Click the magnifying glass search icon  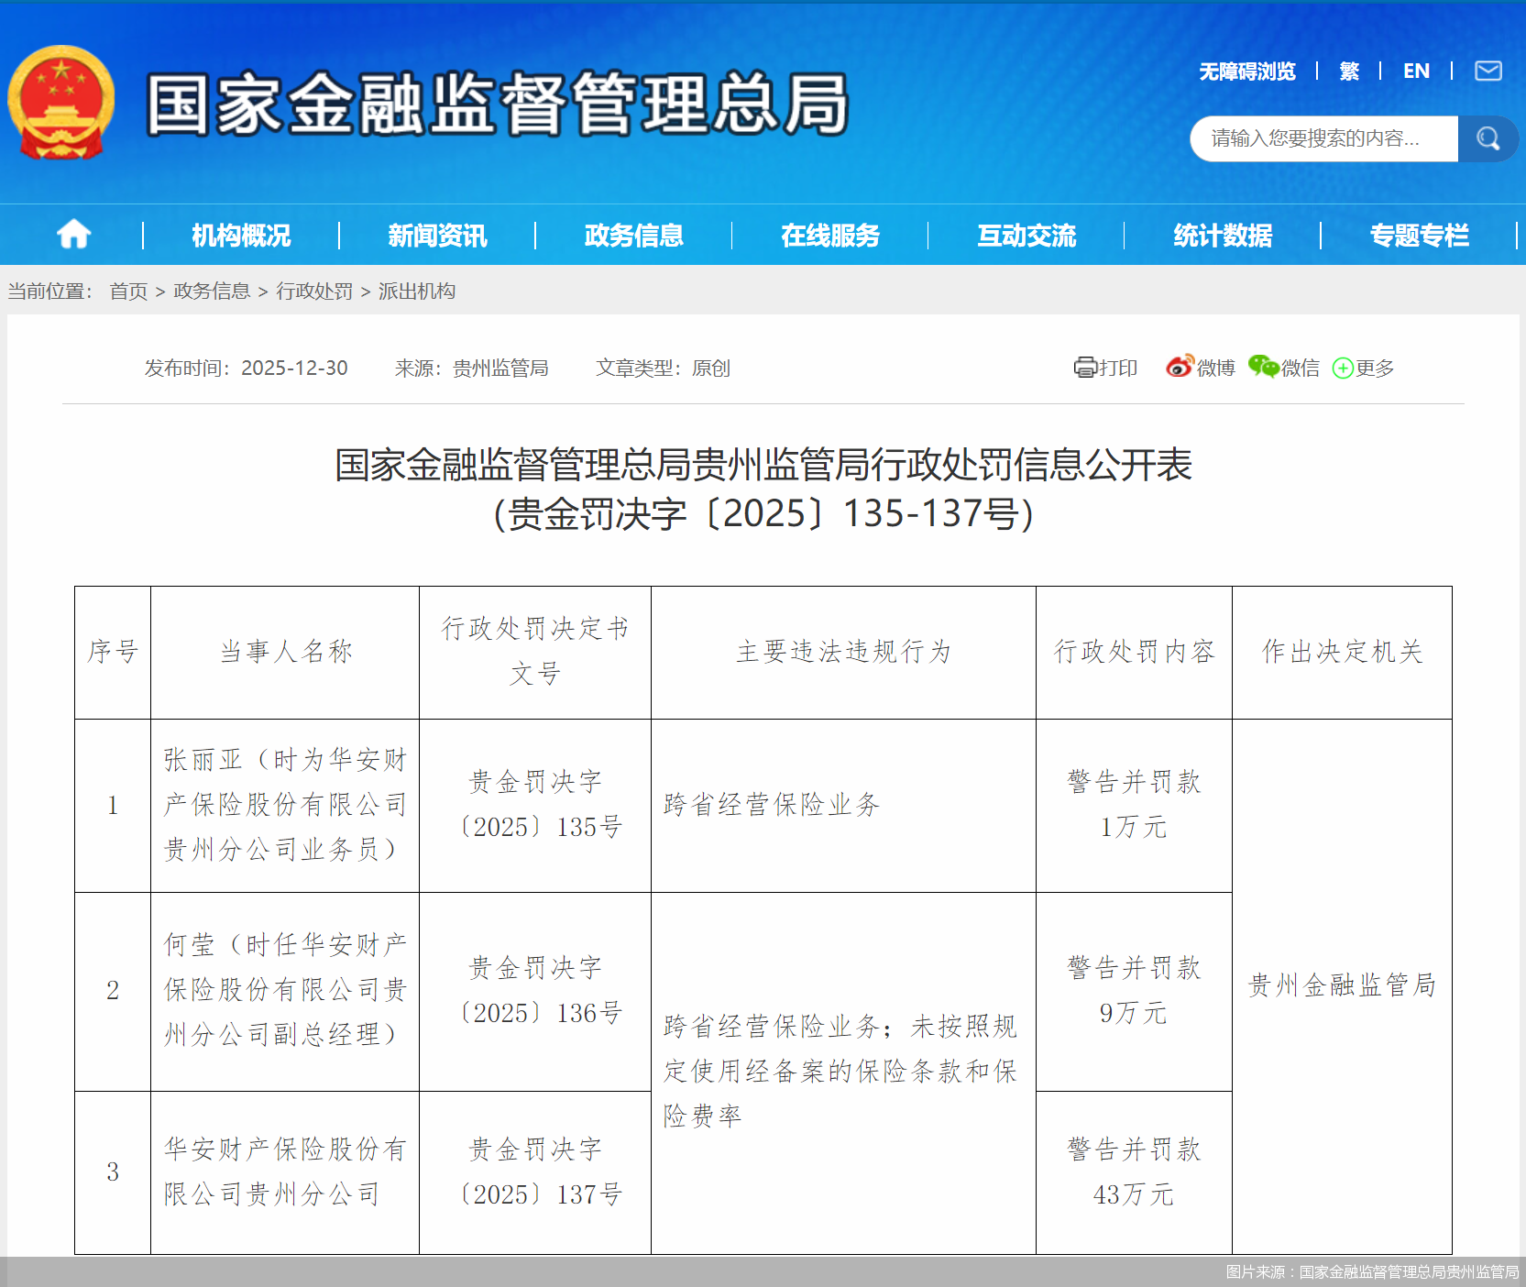click(1488, 138)
